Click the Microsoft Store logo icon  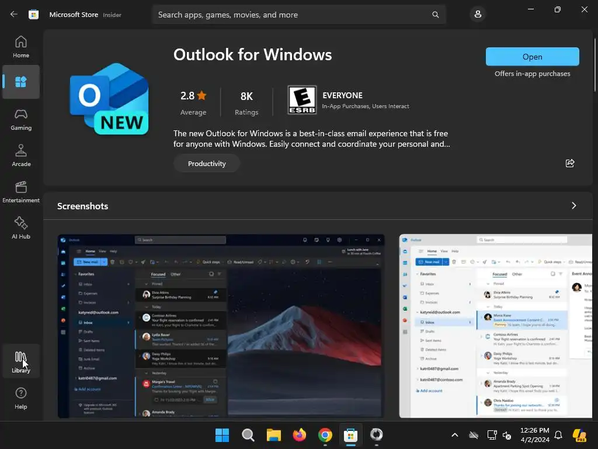coord(33,15)
